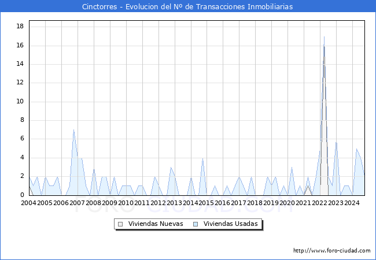Click the y-axis value 12
376x260 pixels.
pyautogui.click(x=20, y=83)
